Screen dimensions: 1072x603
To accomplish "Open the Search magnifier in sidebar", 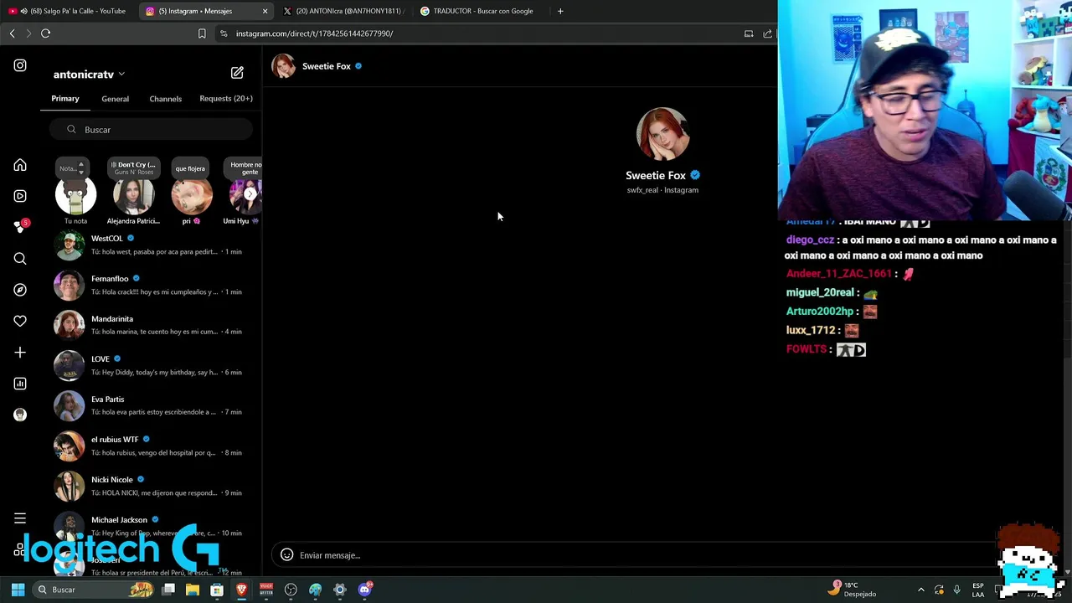I will (20, 259).
